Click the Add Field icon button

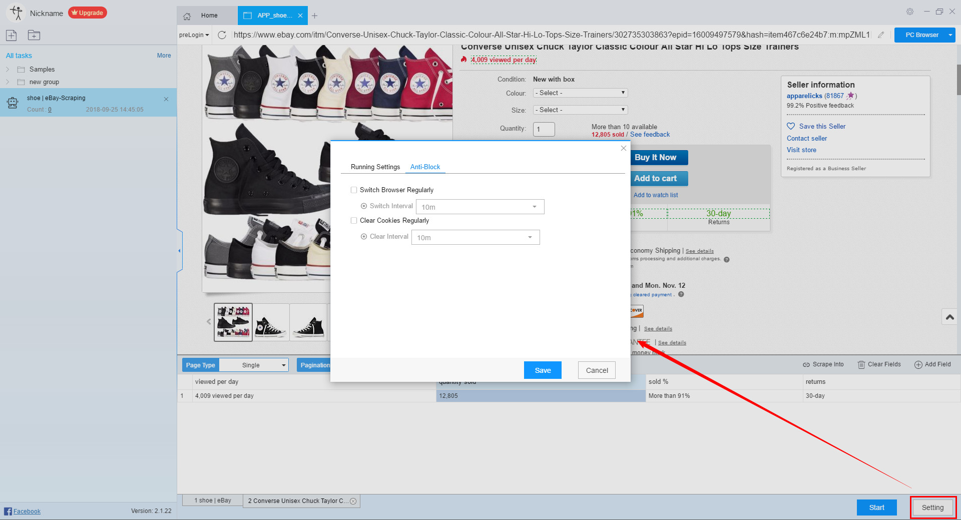918,365
